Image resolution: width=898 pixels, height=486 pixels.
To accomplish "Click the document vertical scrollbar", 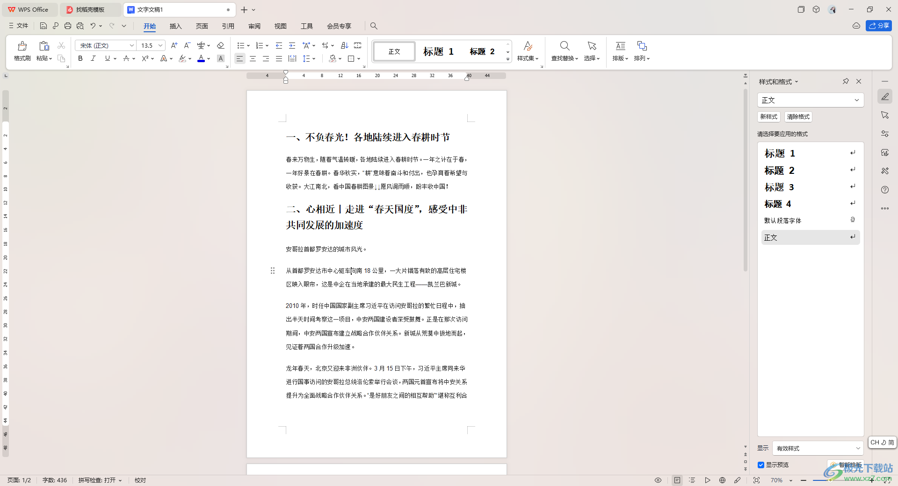I will [x=745, y=180].
